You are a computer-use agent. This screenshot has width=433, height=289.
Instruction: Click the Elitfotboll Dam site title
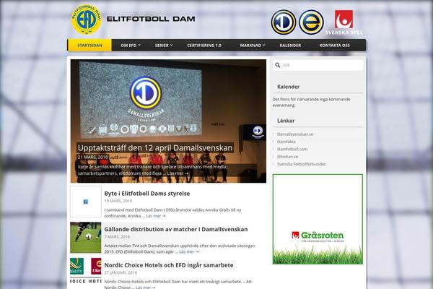pyautogui.click(x=151, y=19)
